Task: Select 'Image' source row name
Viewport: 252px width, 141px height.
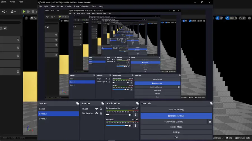Action: pyautogui.click(x=85, y=109)
